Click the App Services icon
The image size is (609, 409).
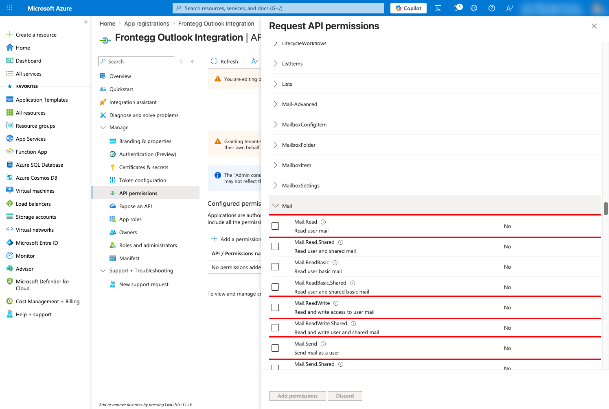point(10,139)
